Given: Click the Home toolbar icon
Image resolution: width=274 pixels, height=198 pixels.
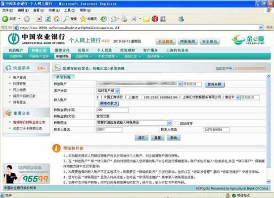Looking at the screenshot, I should [56, 19].
